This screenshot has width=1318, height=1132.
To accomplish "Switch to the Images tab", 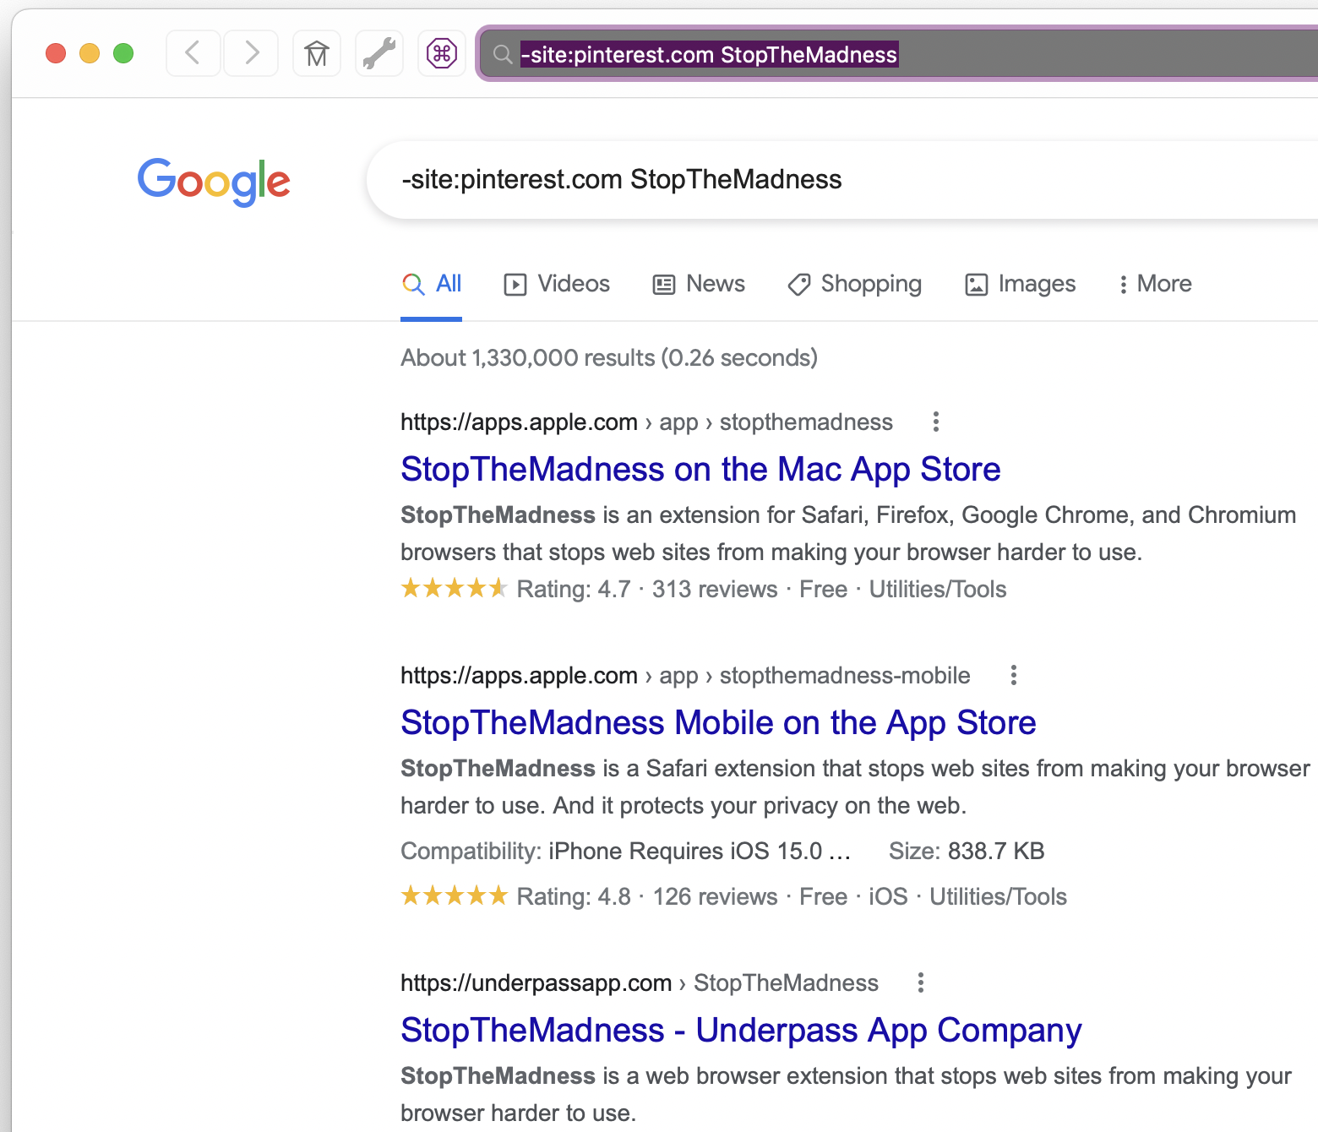I will 1020,285.
